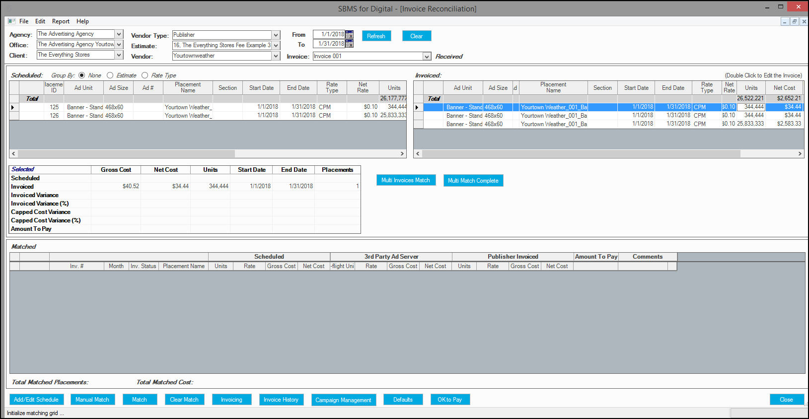The image size is (809, 419).
Task: Select the None group-by radio button
Action: click(82, 75)
